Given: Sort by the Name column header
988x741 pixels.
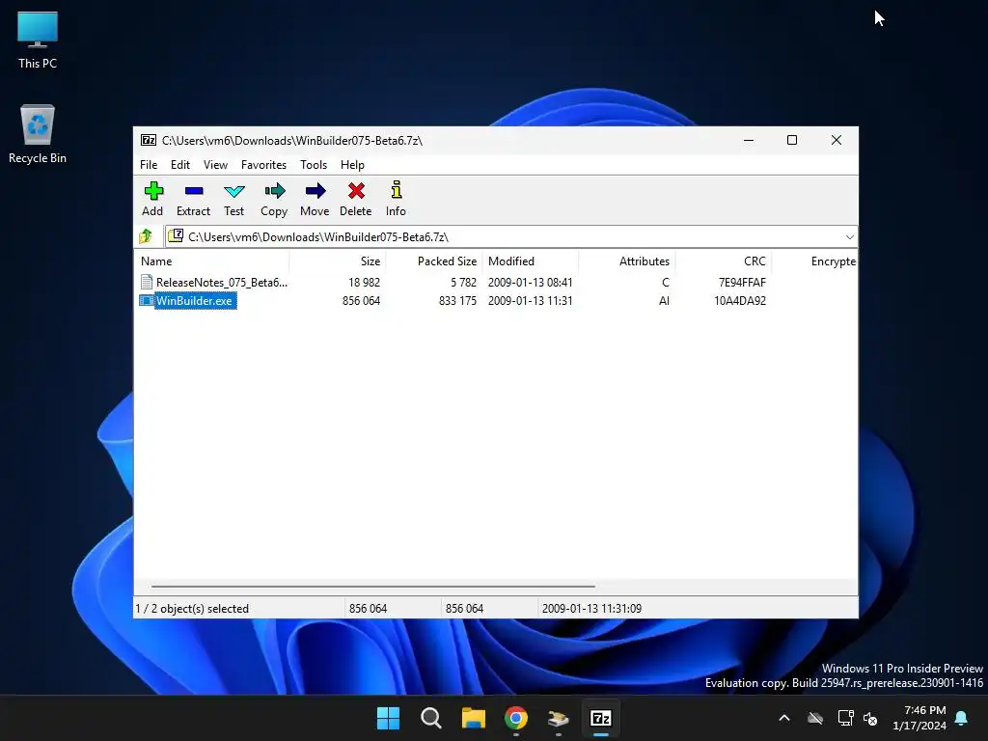Looking at the screenshot, I should (x=211, y=261).
